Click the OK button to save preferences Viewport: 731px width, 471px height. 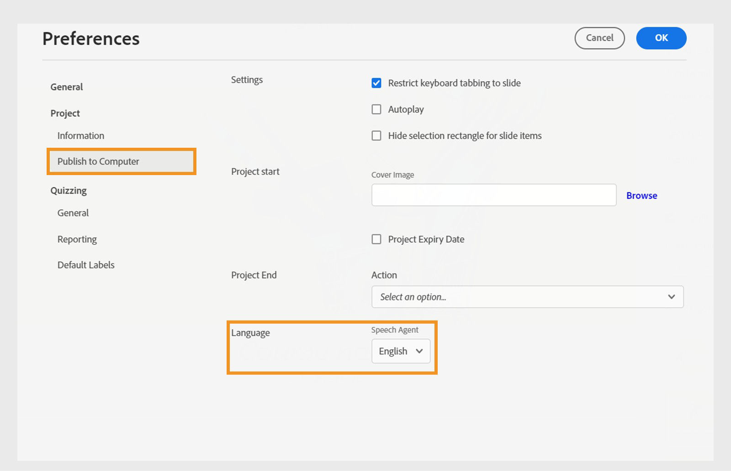661,38
